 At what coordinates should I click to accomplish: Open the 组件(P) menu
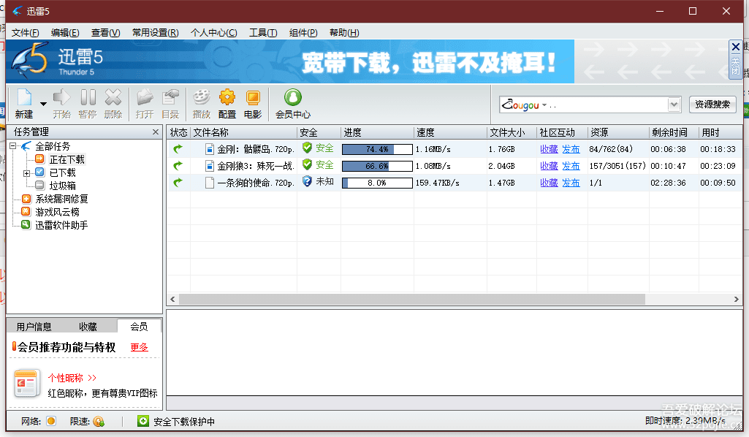pos(303,32)
